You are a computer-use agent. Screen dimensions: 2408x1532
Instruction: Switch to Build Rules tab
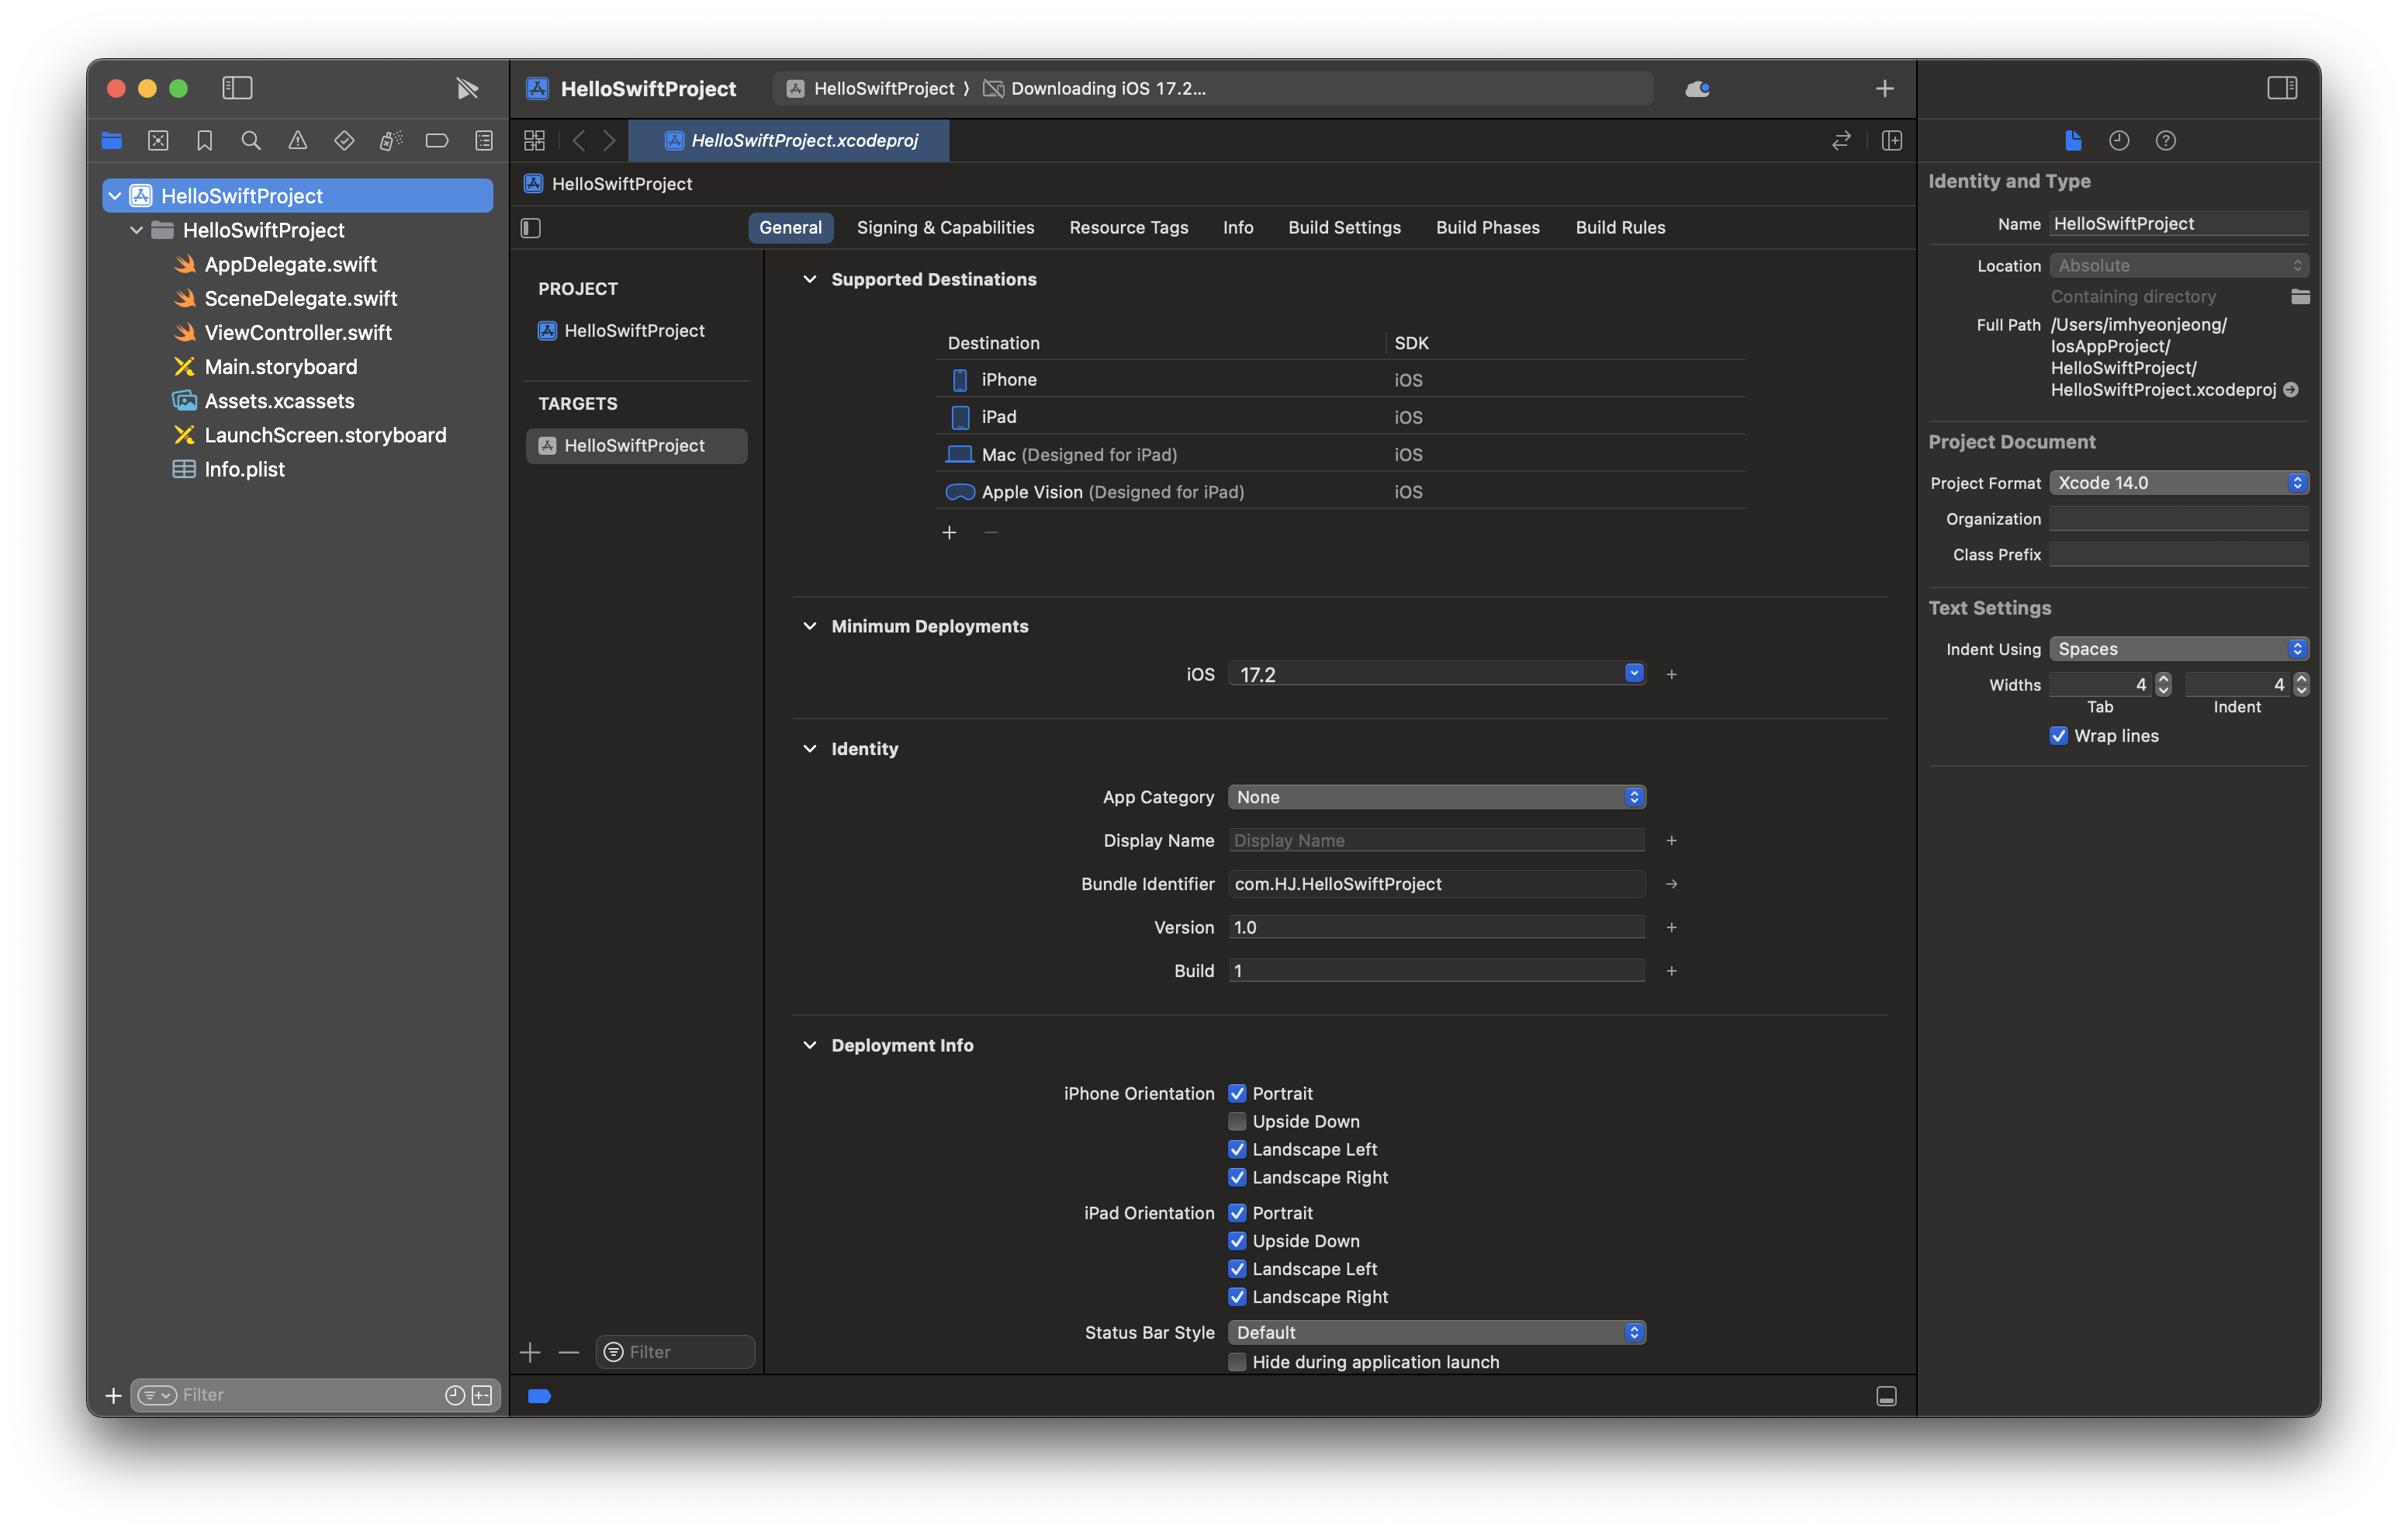coord(1620,227)
